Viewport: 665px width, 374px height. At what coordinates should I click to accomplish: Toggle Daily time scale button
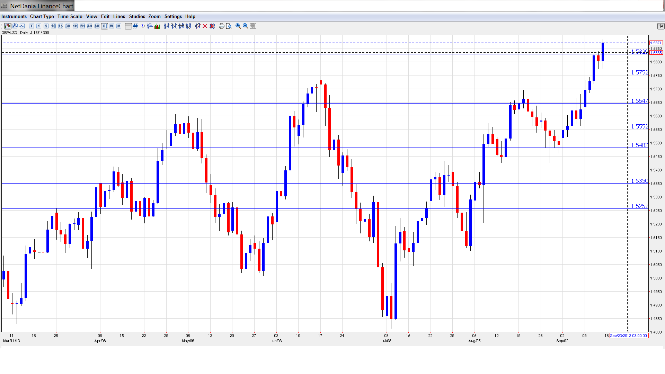(104, 26)
